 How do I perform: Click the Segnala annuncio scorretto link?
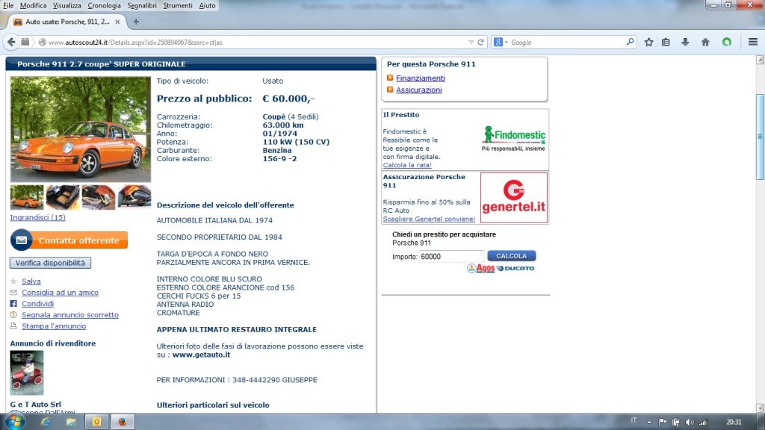(x=70, y=315)
